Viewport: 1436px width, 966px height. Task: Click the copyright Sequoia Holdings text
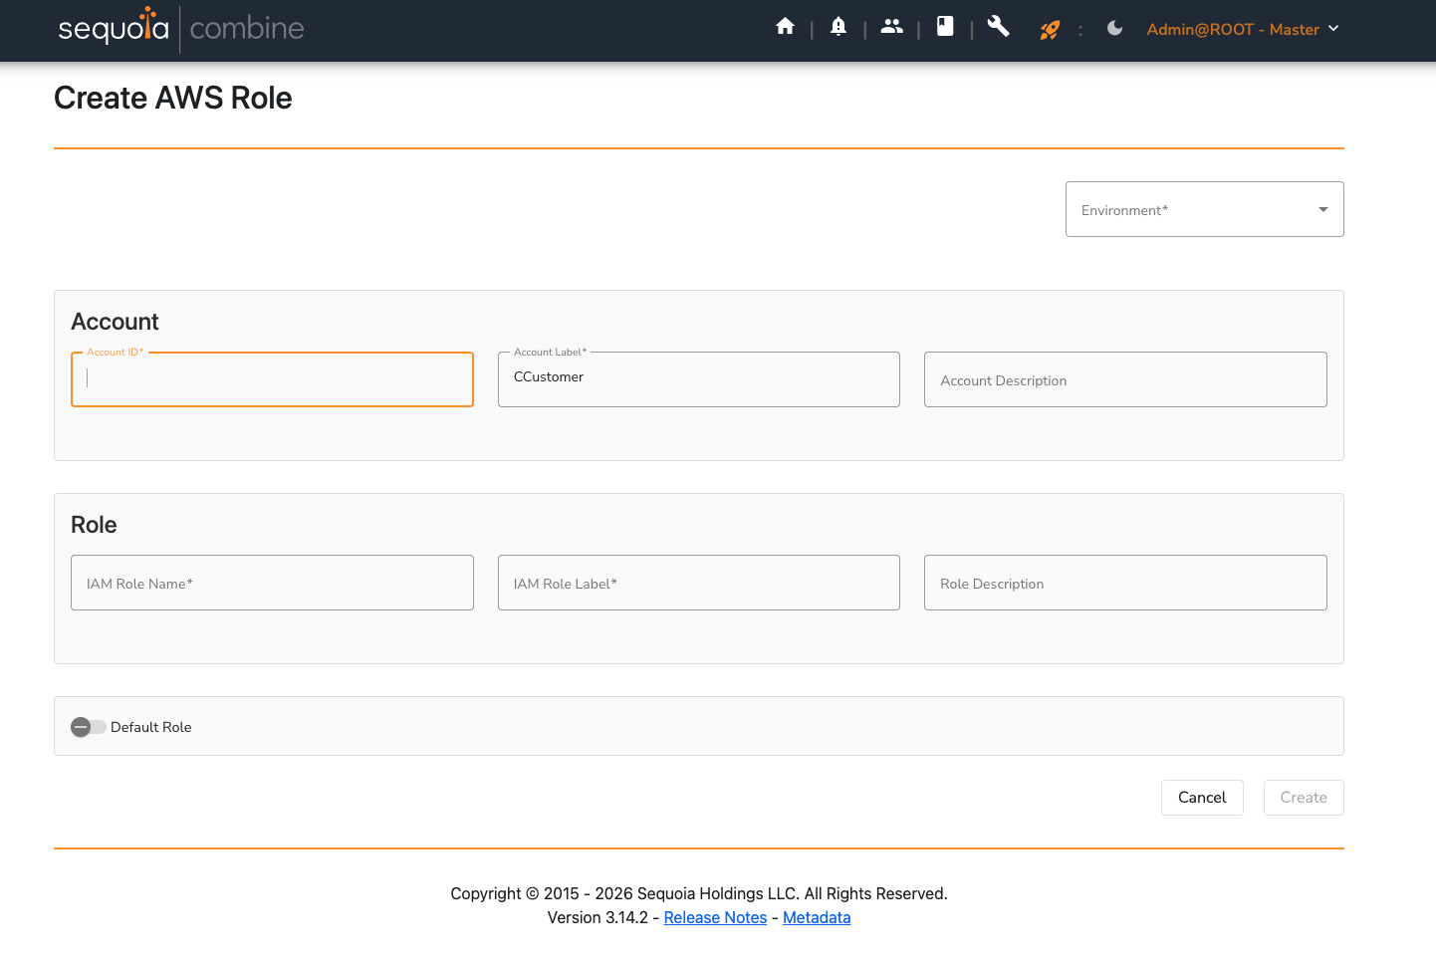699,893
